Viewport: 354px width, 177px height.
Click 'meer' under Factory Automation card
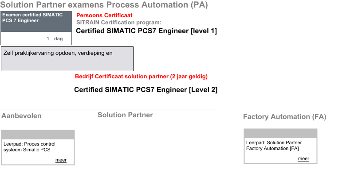(x=303, y=159)
